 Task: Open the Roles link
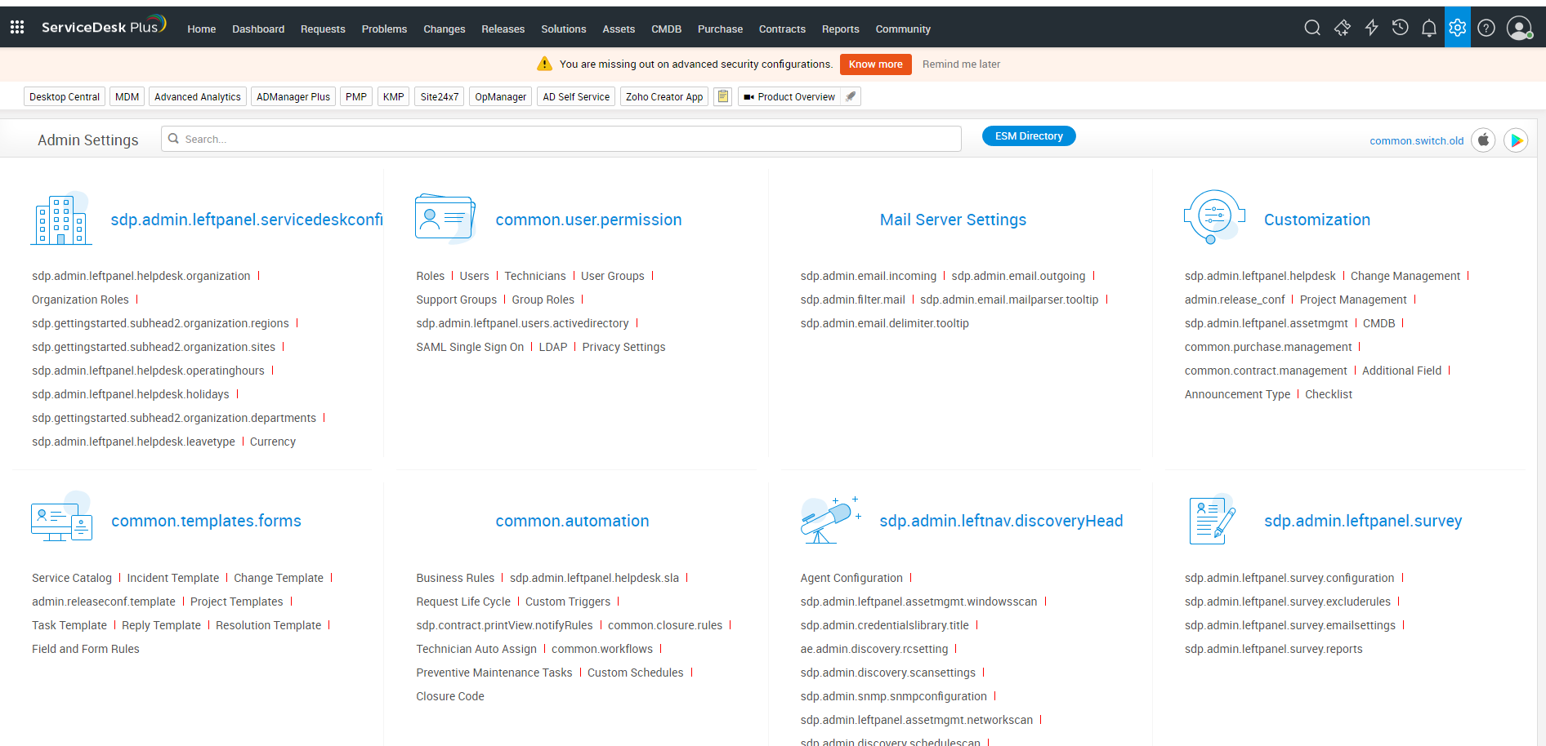click(431, 276)
